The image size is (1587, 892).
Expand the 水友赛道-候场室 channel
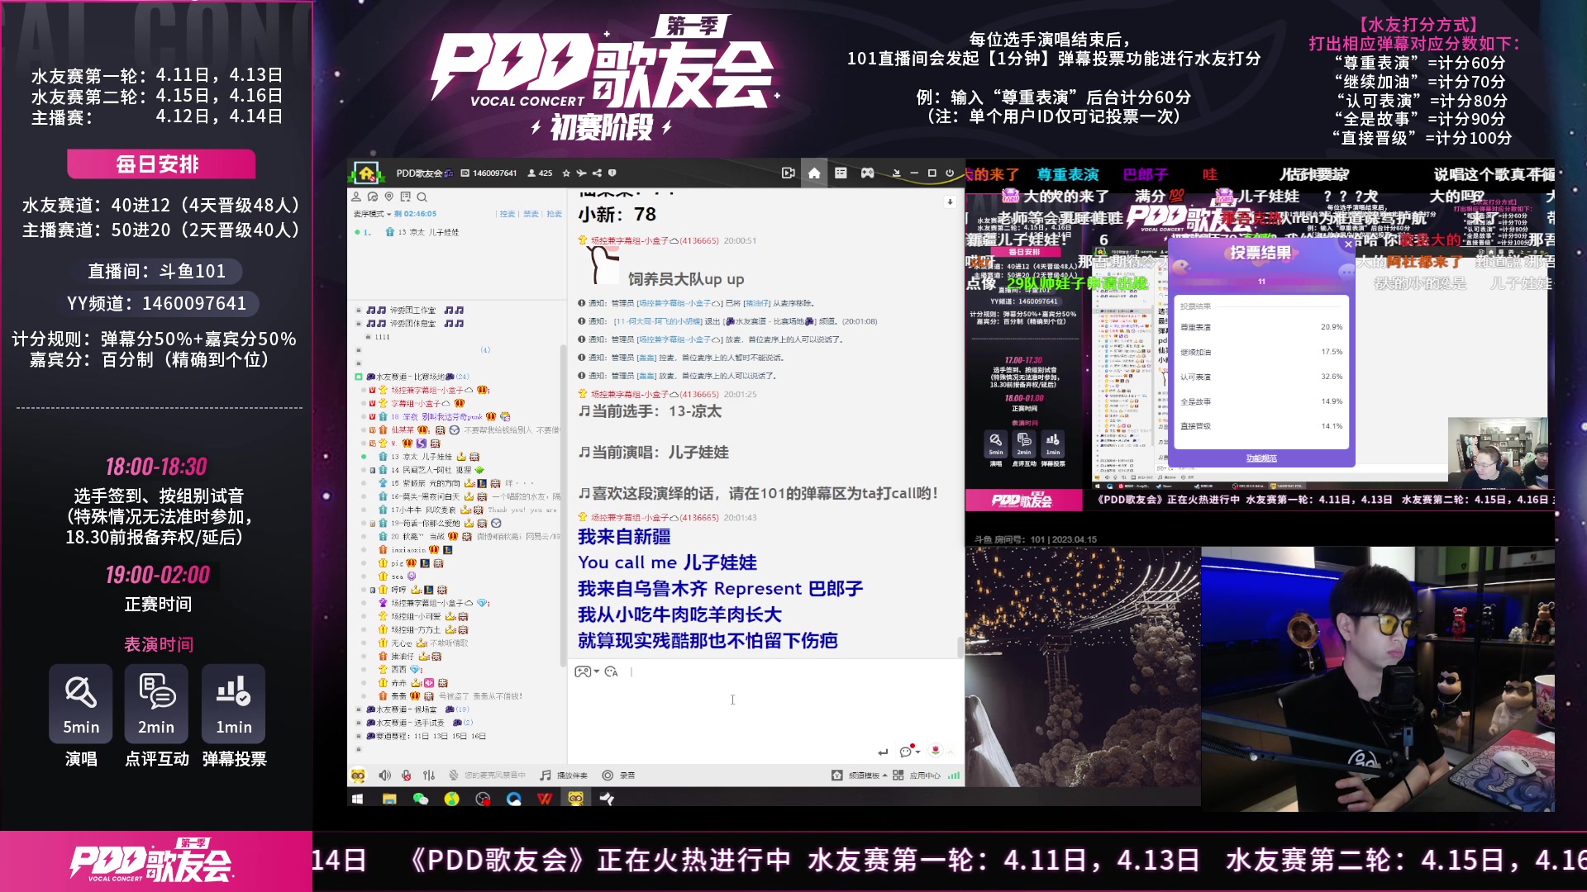click(x=359, y=709)
